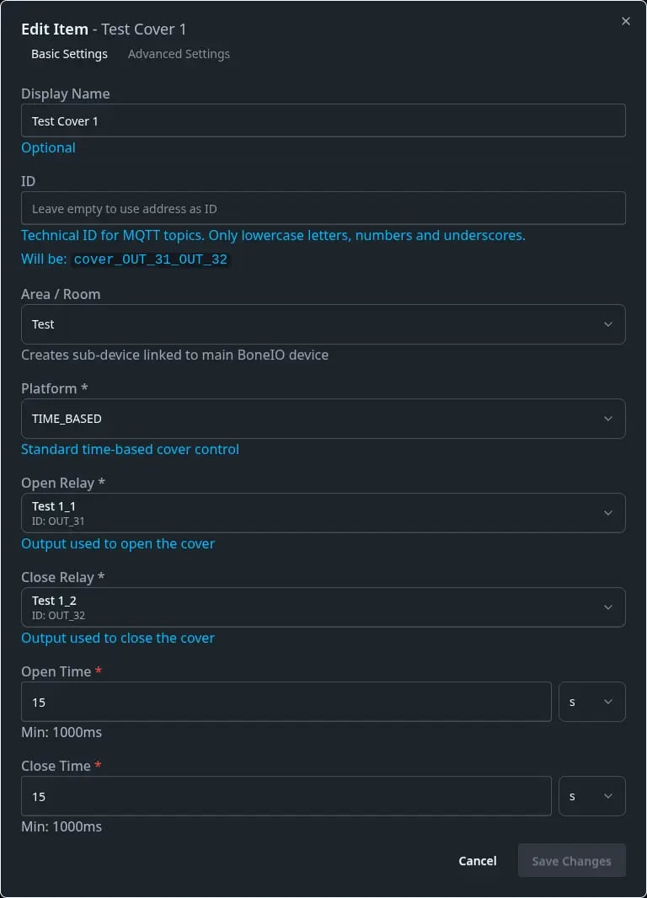Open the seconds unit dropdown beside Open Time
647x898 pixels.
pos(591,701)
